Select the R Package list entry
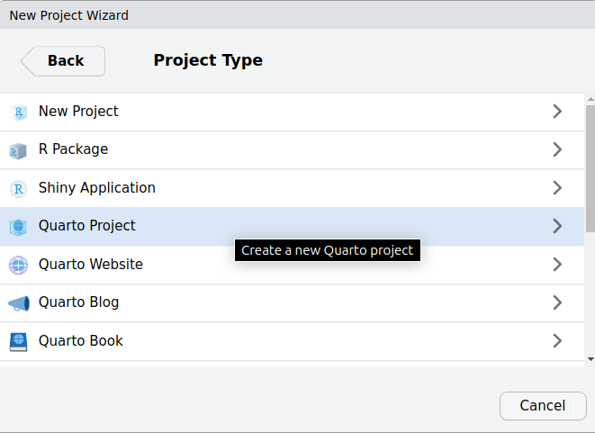 click(x=73, y=149)
